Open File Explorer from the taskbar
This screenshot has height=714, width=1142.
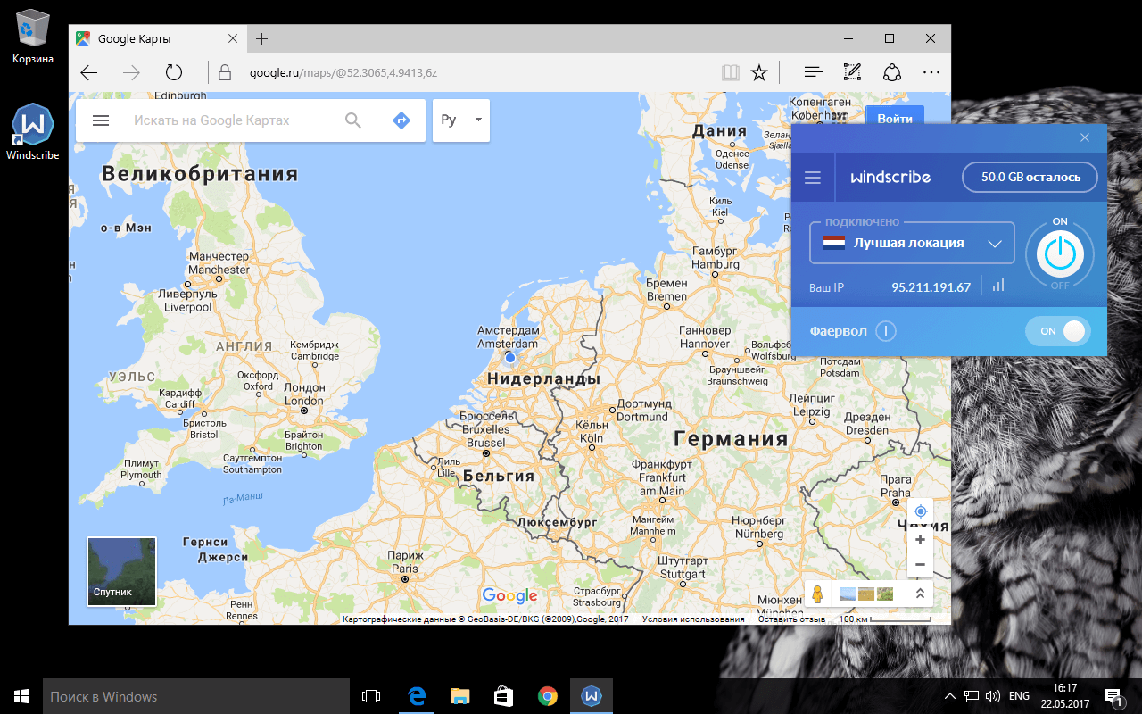[459, 696]
